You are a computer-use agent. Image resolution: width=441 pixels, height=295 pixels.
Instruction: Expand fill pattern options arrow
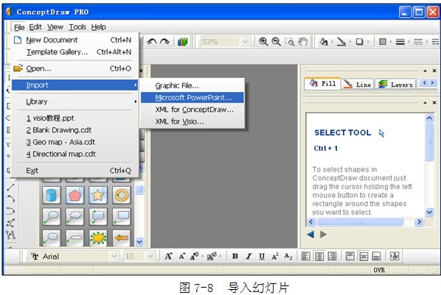(391, 42)
